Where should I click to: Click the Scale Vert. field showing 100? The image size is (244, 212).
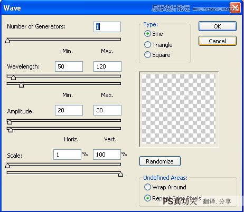pyautogui.click(x=107, y=155)
